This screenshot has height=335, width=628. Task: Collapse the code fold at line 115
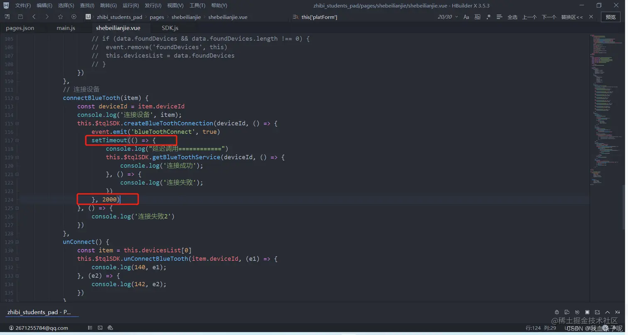click(17, 123)
